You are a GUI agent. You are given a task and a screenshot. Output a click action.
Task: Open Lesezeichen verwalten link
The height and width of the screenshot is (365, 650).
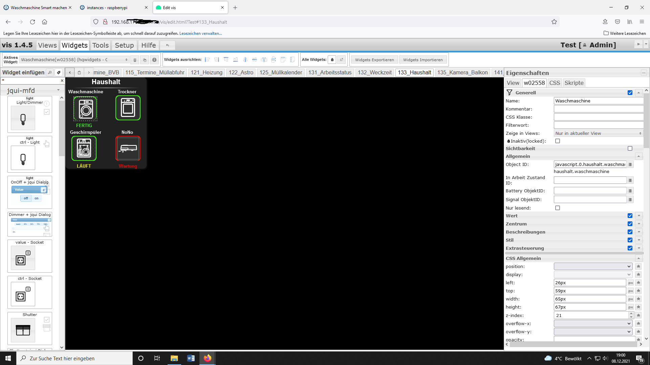(201, 33)
